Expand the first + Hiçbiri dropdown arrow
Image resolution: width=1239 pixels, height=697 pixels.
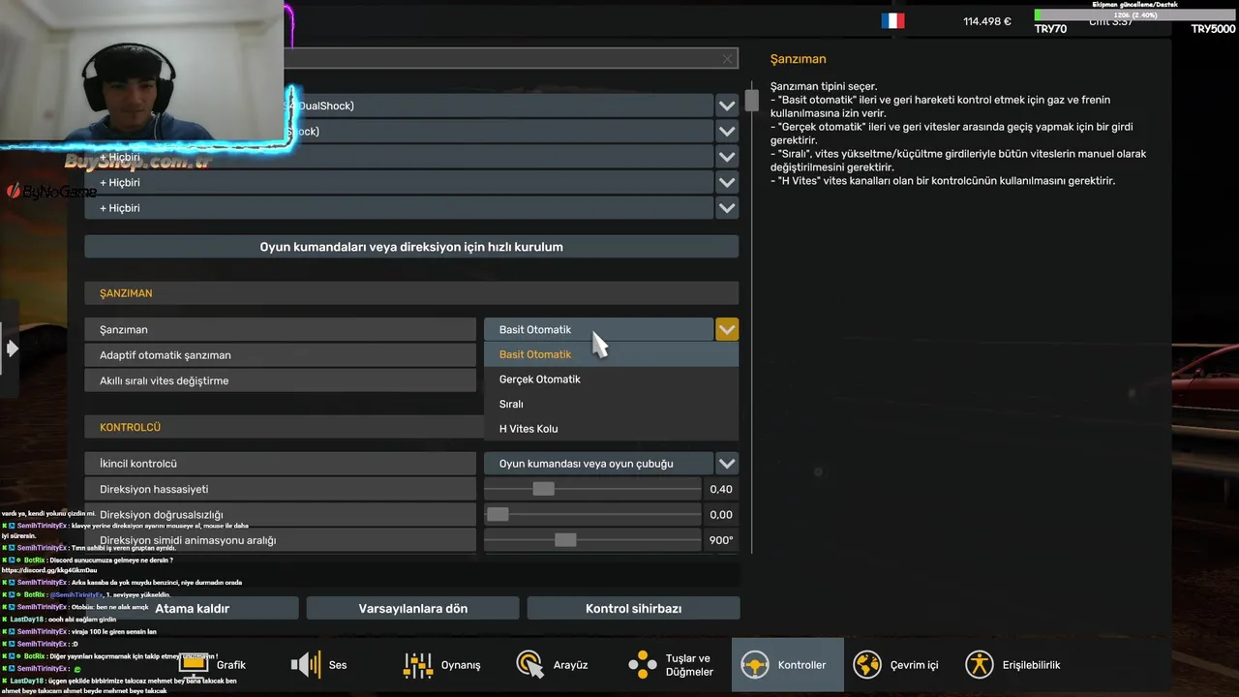[727, 157]
